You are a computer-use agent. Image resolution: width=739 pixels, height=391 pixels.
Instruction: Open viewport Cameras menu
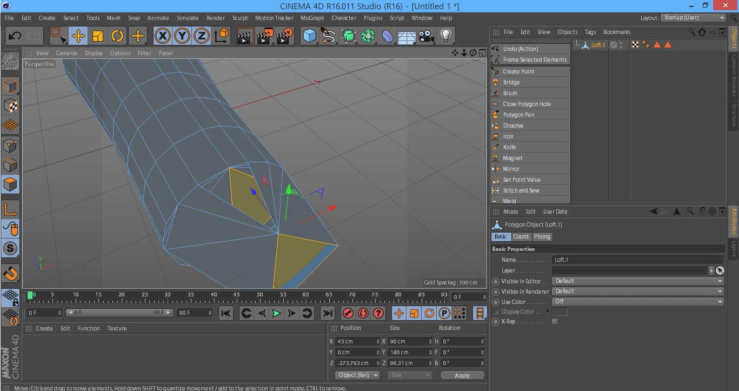coord(66,53)
